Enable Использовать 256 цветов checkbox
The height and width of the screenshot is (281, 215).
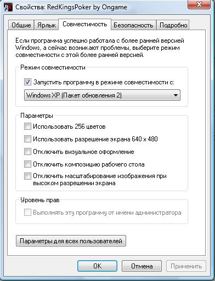click(x=27, y=127)
